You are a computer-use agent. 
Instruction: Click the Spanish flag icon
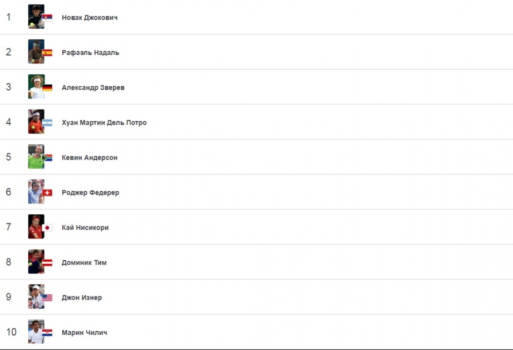(47, 53)
